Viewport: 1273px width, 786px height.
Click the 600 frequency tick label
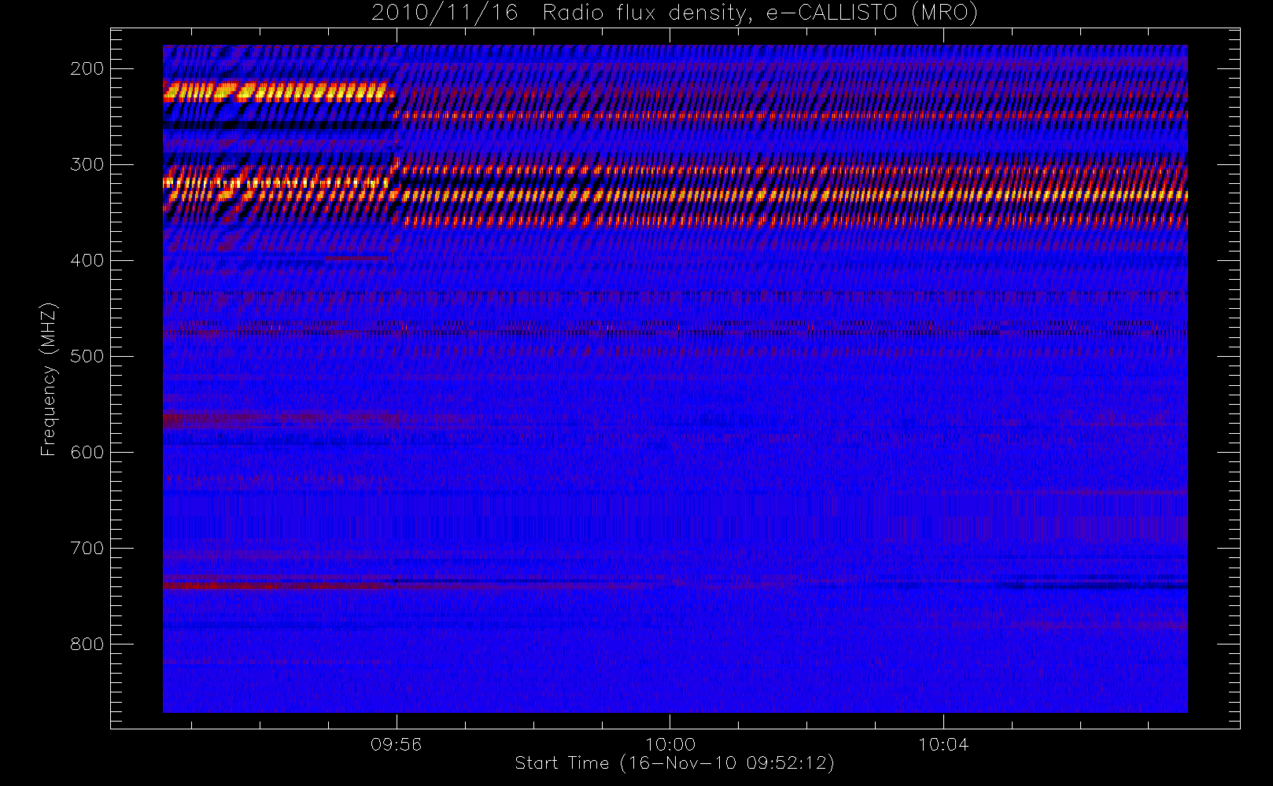point(87,452)
